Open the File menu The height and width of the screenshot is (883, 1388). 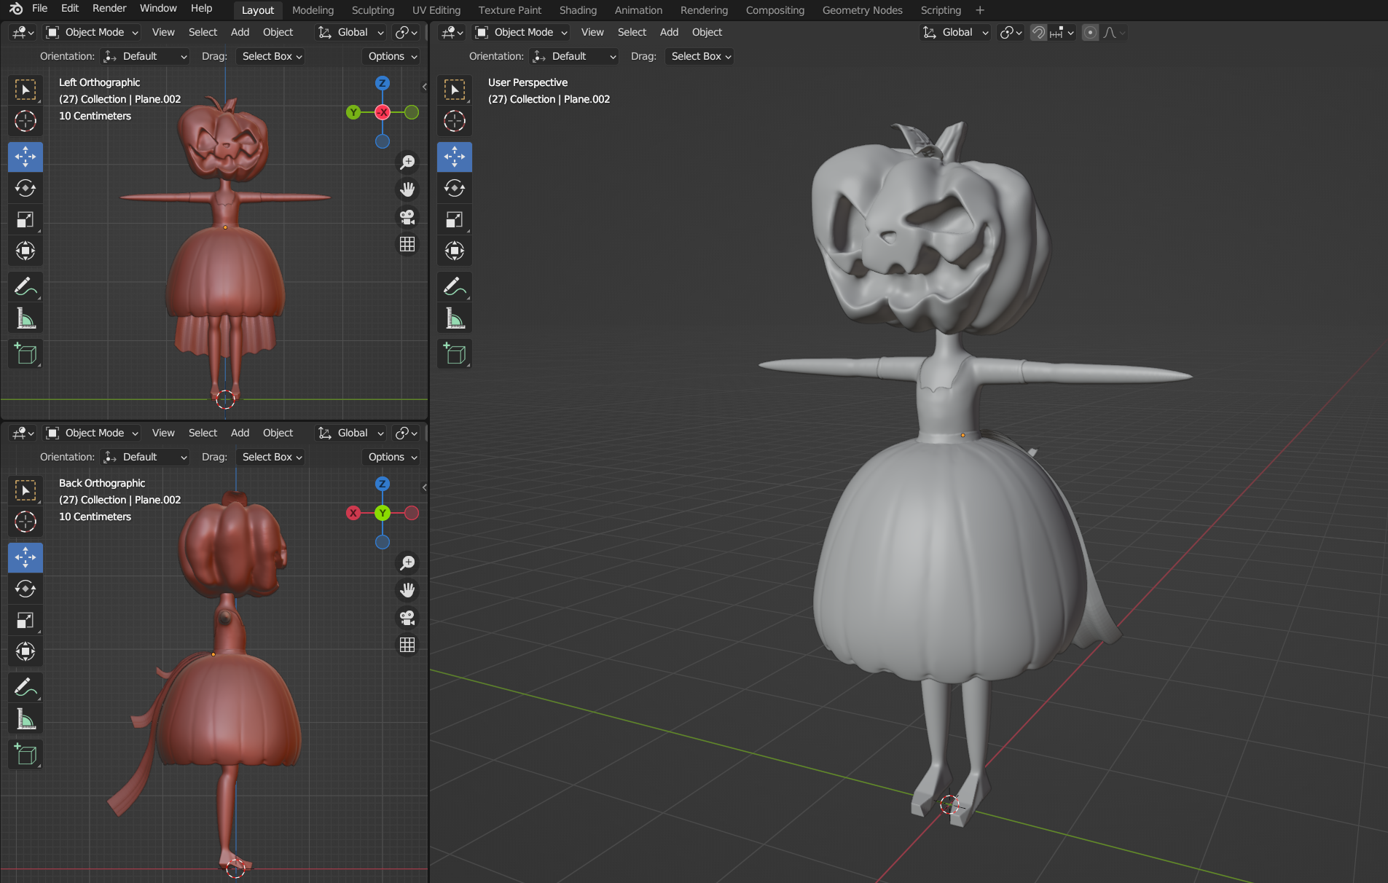click(40, 9)
